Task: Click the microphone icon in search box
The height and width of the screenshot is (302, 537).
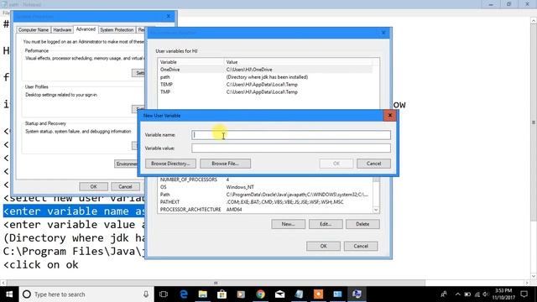Action: pyautogui.click(x=146, y=294)
